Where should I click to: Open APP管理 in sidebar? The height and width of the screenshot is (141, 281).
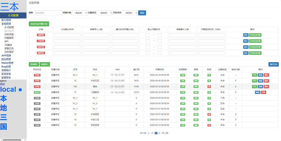tap(6, 56)
